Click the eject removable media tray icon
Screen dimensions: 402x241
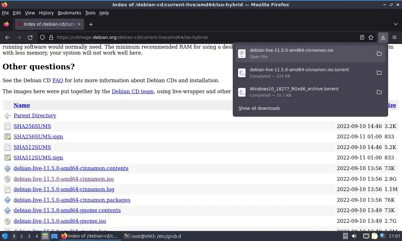point(345,236)
